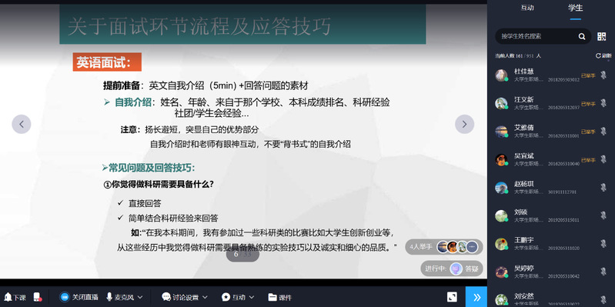Go to previous slide with left arrow
Viewport: 615px width, 307px height.
click(x=22, y=125)
